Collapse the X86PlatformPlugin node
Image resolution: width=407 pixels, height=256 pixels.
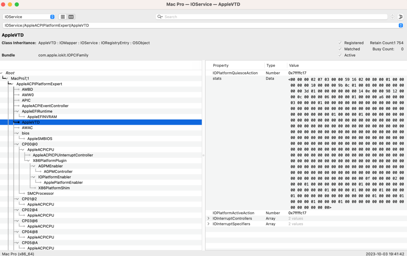coord(28,161)
